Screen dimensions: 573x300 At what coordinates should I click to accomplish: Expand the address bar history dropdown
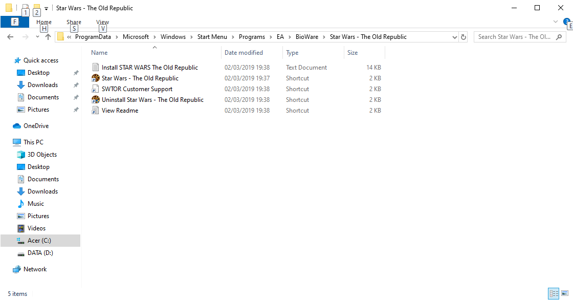tap(455, 37)
